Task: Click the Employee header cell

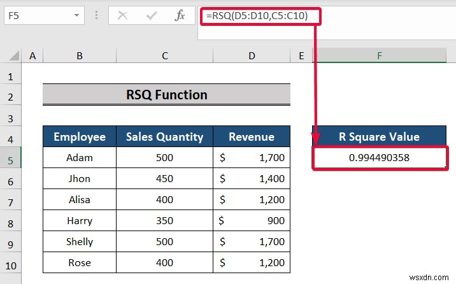Action: pos(80,136)
